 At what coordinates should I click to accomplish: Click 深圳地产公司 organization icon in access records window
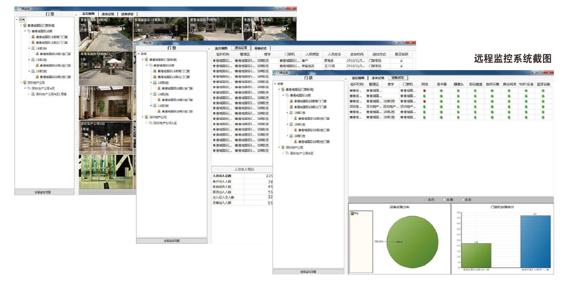pyautogui.click(x=147, y=117)
